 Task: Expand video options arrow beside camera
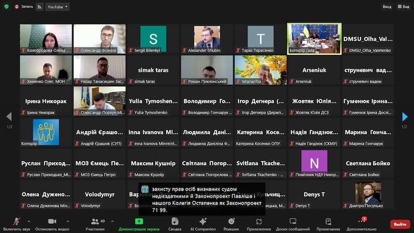pos(68,221)
